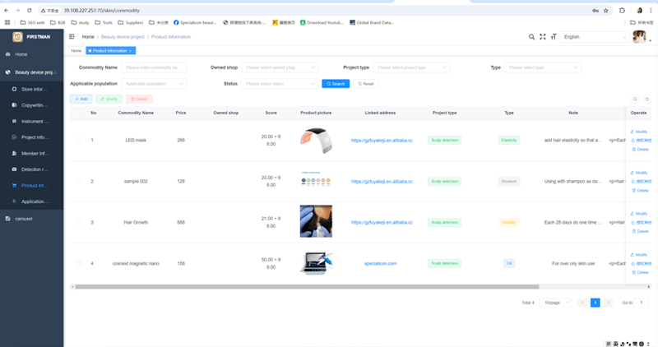The height and width of the screenshot is (347, 658).
Task: Open the English language selector
Action: (x=594, y=37)
